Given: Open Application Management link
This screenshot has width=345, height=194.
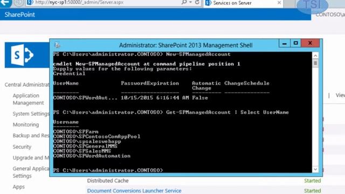Looking at the screenshot, I should (28, 99).
